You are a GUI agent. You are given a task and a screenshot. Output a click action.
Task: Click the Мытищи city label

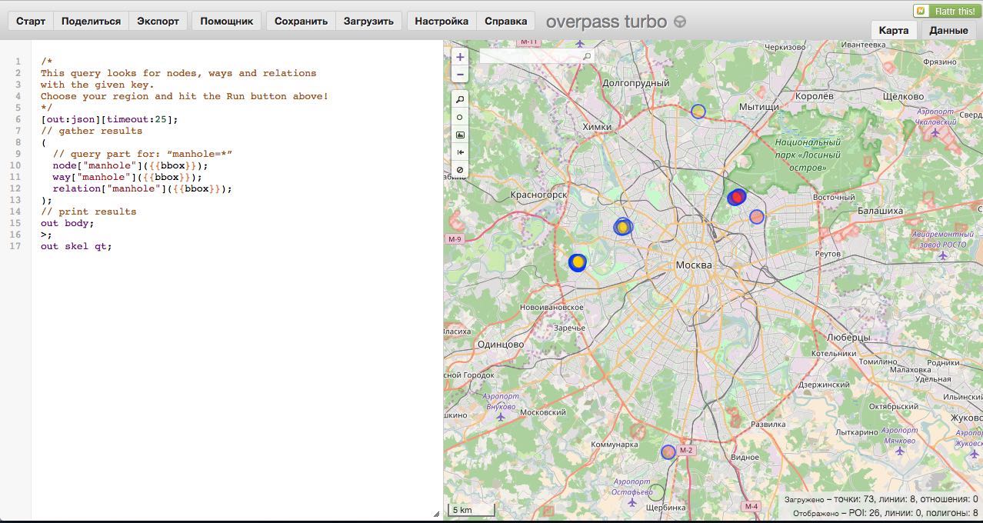pyautogui.click(x=759, y=107)
